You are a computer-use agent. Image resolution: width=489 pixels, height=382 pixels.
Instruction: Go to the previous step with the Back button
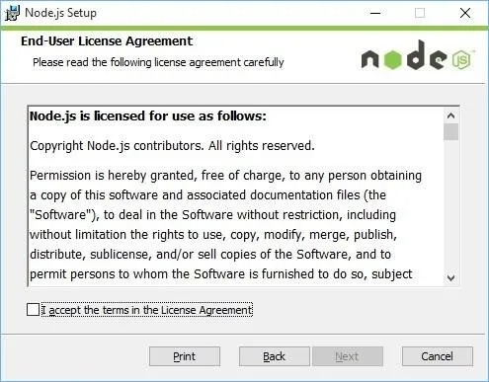(x=274, y=356)
